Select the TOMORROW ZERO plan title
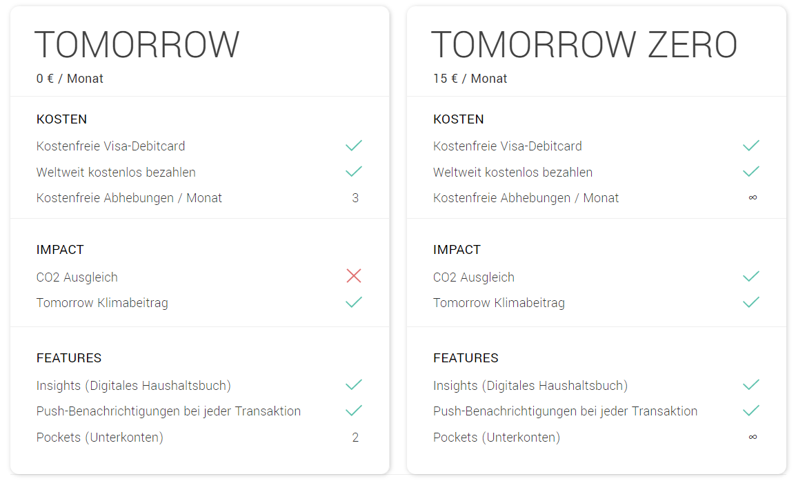The width and height of the screenshot is (796, 481). (584, 45)
